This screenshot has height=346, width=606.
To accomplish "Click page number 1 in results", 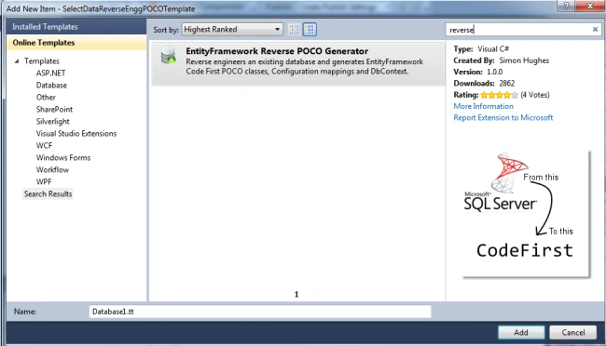I will (296, 294).
